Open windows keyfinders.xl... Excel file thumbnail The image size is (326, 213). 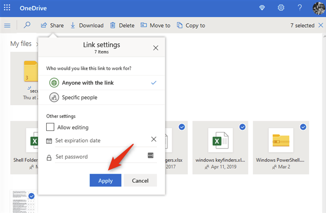[x=220, y=140]
